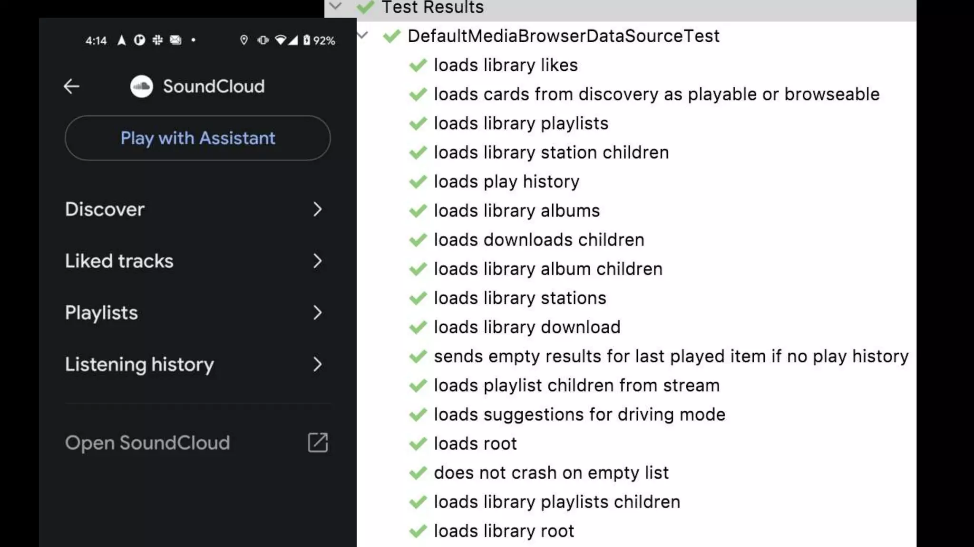
Task: Tap the SoundCloud logo icon
Action: [x=141, y=86]
